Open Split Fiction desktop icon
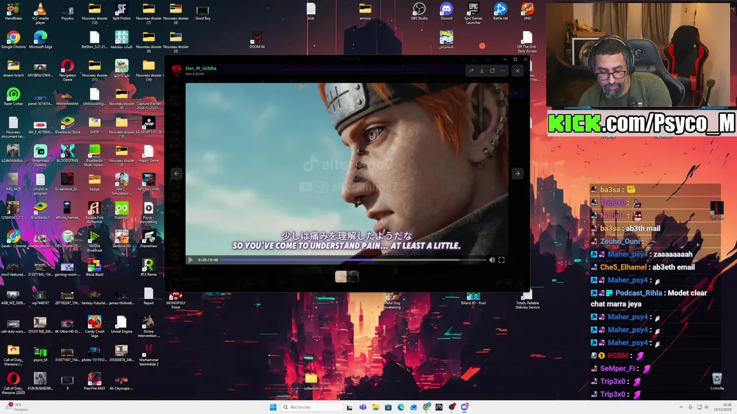Screen dimensions: 737x414 click(121, 12)
